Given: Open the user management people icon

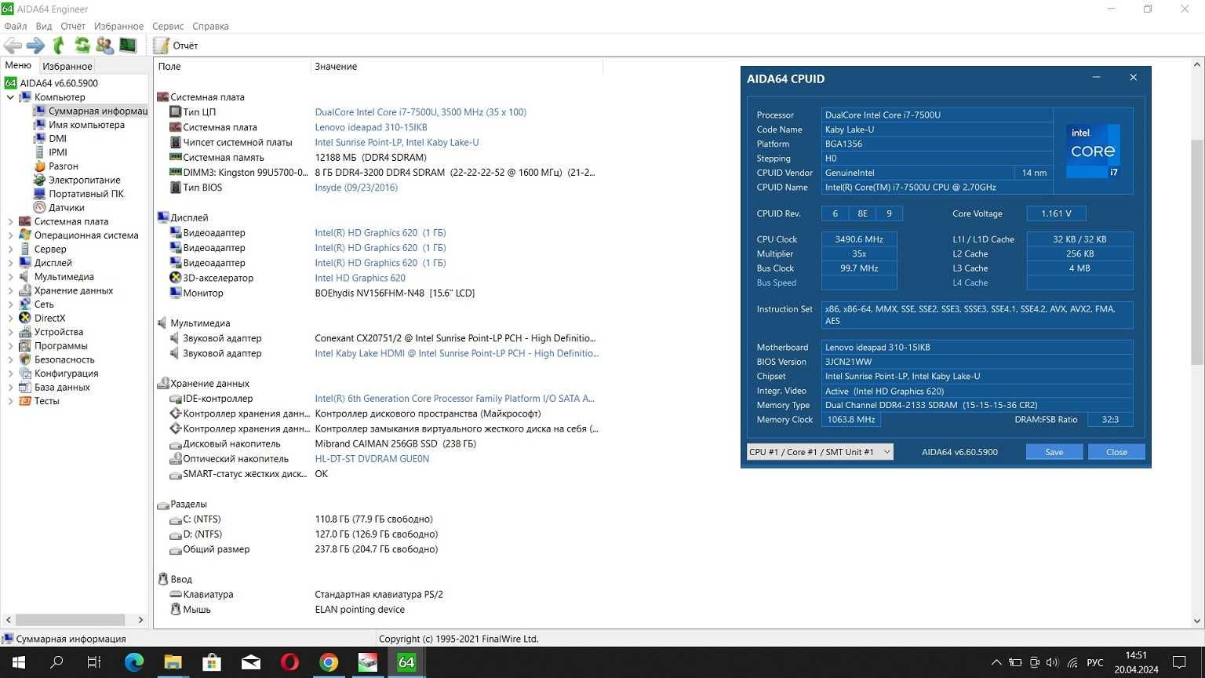Looking at the screenshot, I should (104, 46).
